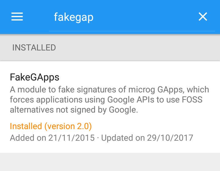Click the "Updated on 29/10/2017" date
Image resolution: width=220 pixels, height=171 pixels.
pyautogui.click(x=147, y=138)
